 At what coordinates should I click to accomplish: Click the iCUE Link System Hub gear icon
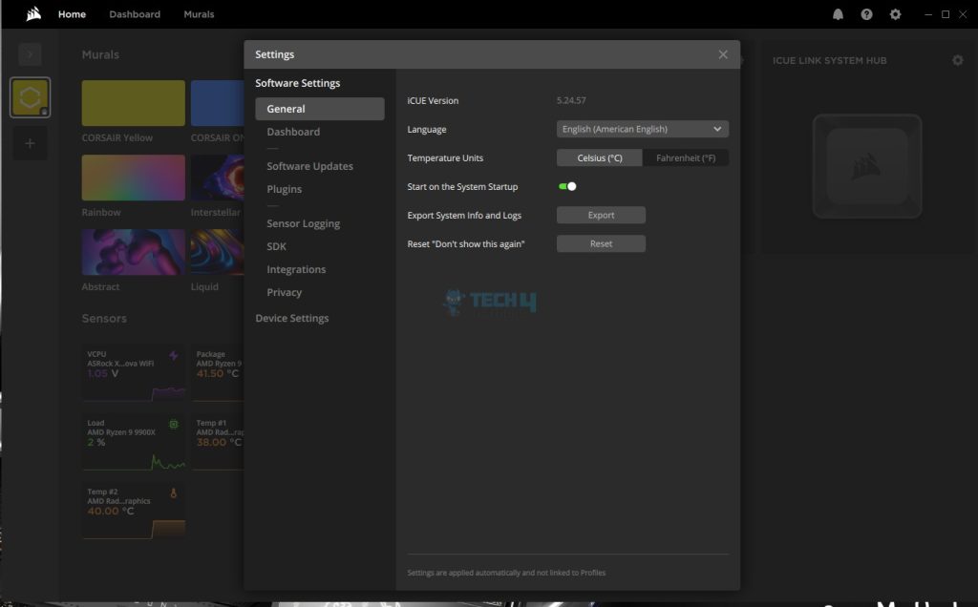[957, 60]
